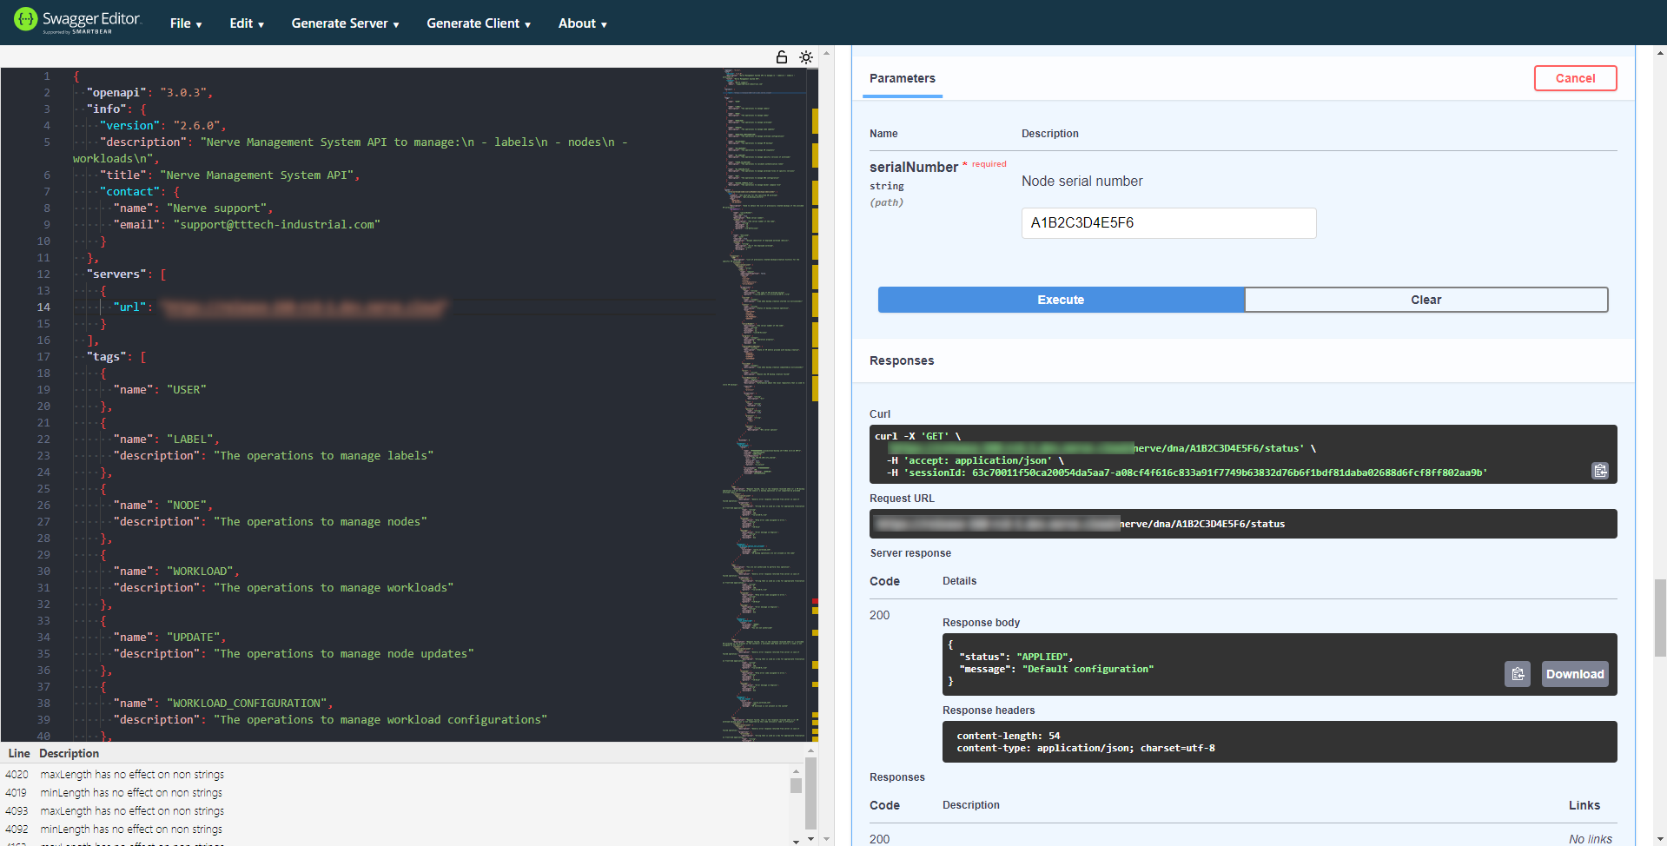
Task: Open the Edit menu
Action: point(247,23)
